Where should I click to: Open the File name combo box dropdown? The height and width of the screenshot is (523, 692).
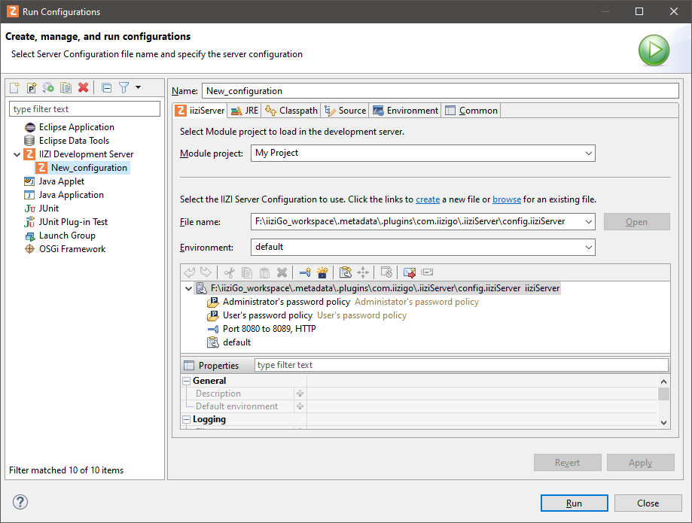[x=588, y=222]
